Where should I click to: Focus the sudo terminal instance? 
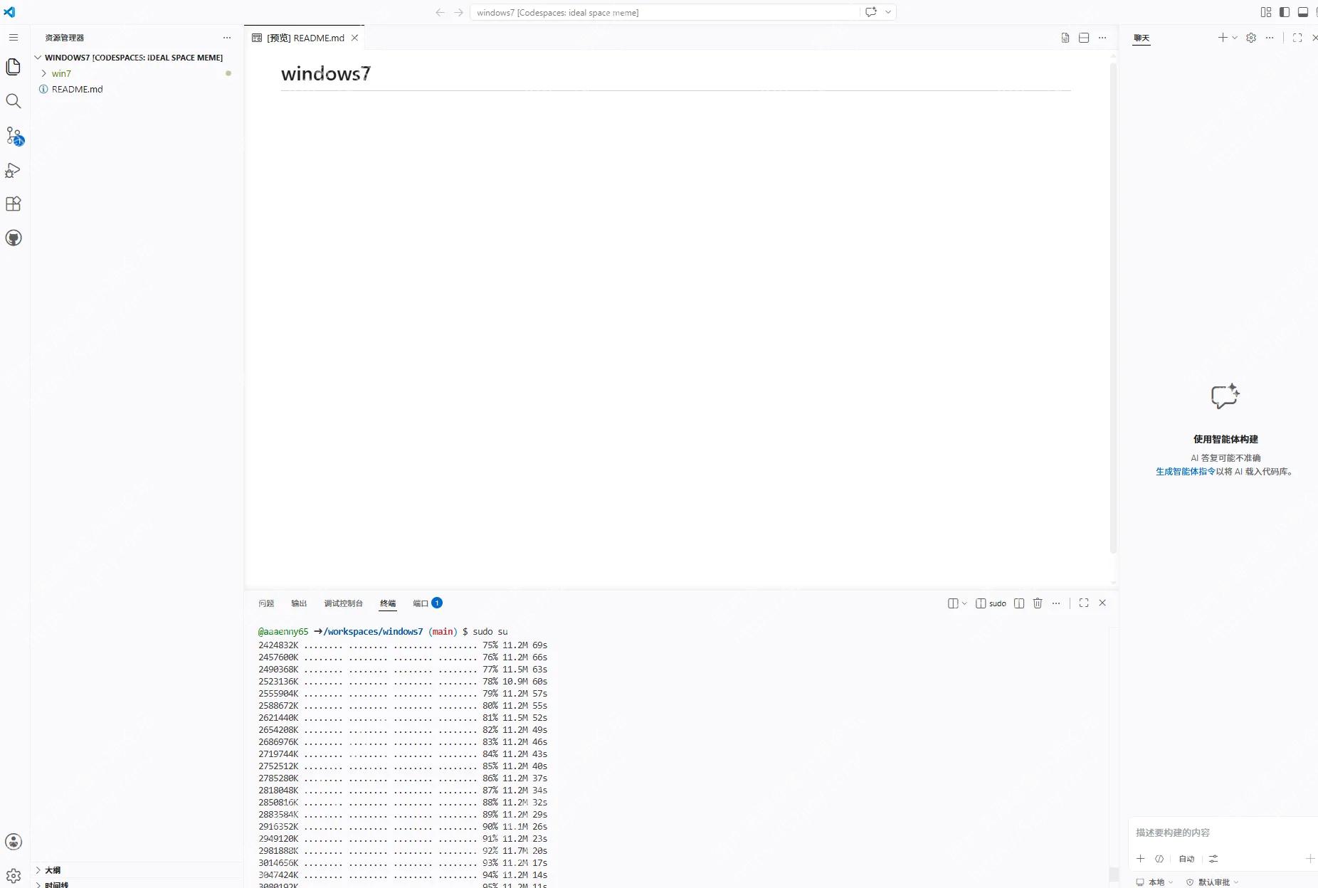pos(991,603)
